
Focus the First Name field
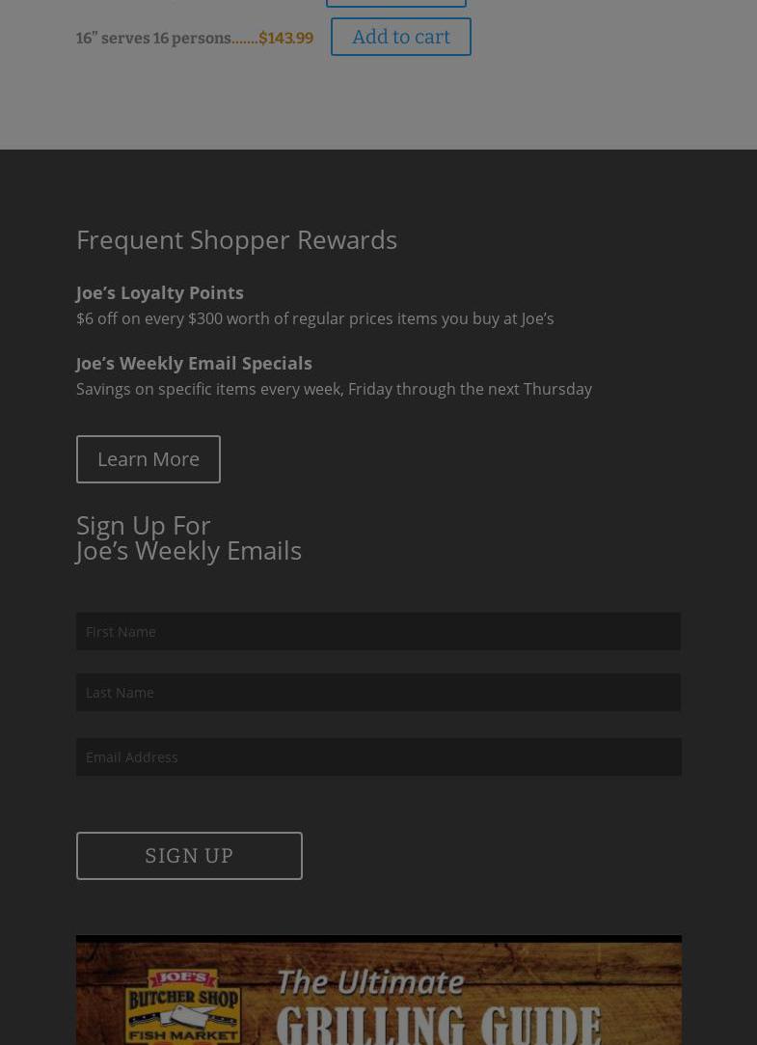point(378,631)
